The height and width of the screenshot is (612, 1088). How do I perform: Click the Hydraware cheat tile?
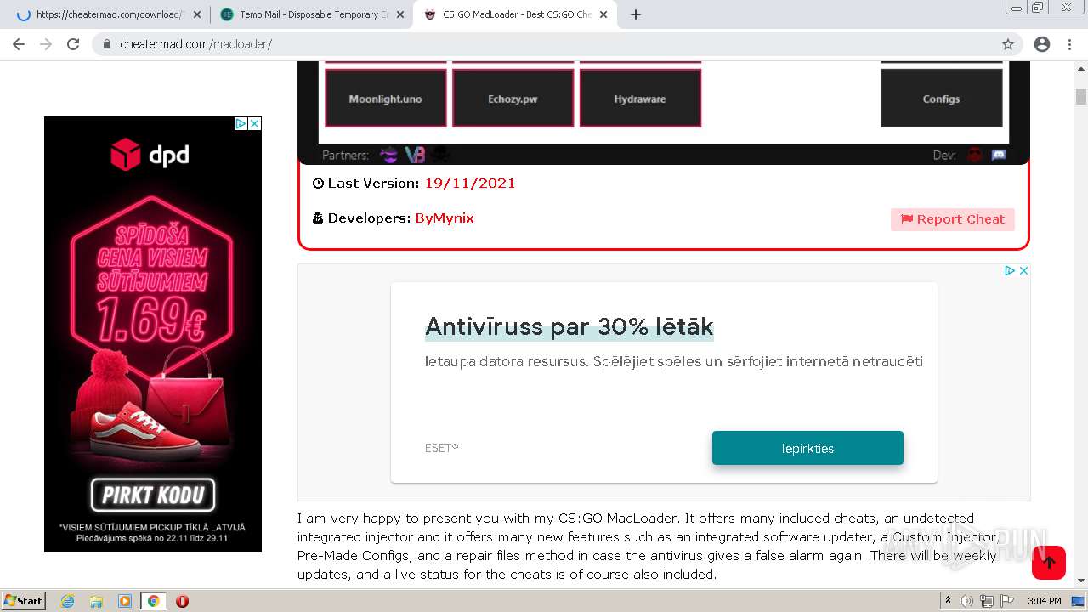point(640,99)
